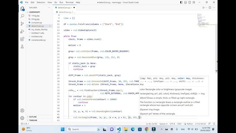Open the Manage gear icon
The width and height of the screenshot is (236, 133).
point(22,118)
